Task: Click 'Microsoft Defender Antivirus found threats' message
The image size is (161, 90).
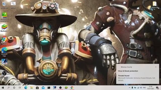Action: (136, 79)
